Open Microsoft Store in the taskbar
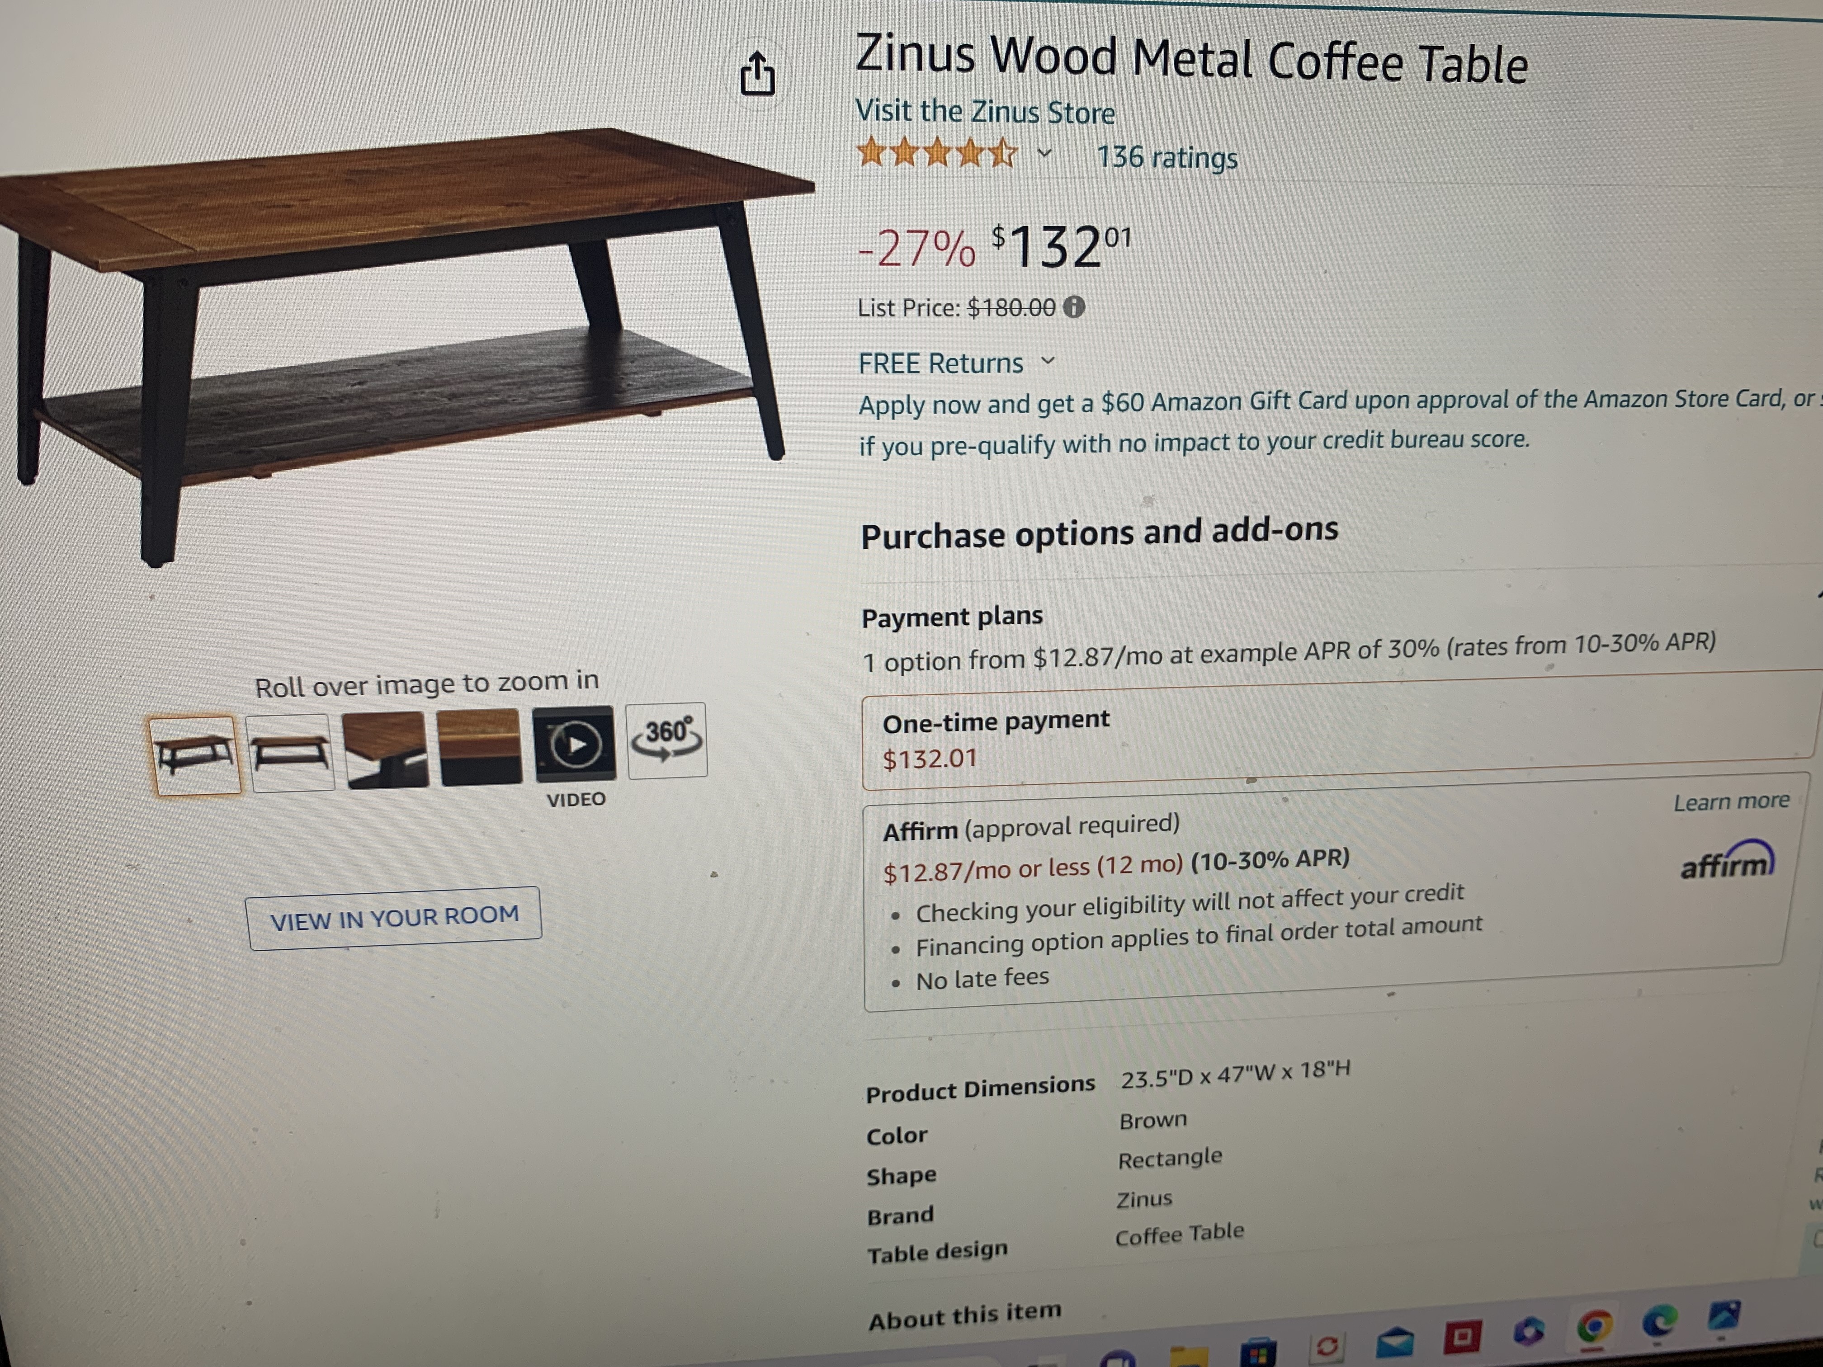Screen dimensions: 1823x1367 [1258, 1351]
